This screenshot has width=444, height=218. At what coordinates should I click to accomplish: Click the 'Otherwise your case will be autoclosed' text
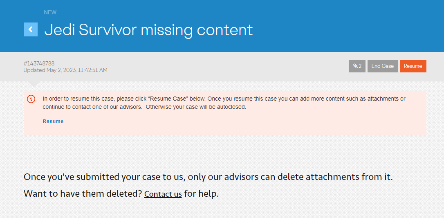click(196, 107)
